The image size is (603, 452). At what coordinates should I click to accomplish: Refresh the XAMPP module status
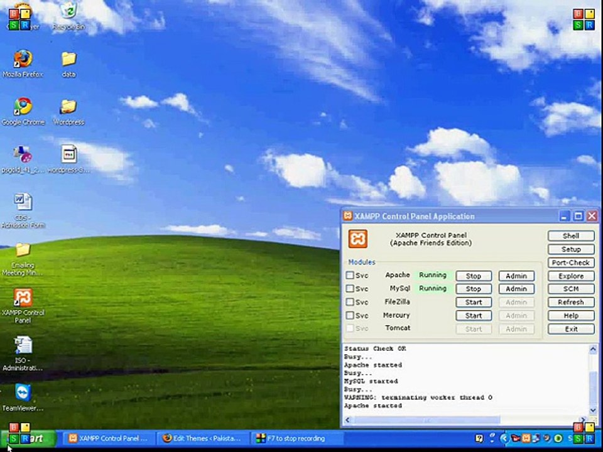[571, 302]
